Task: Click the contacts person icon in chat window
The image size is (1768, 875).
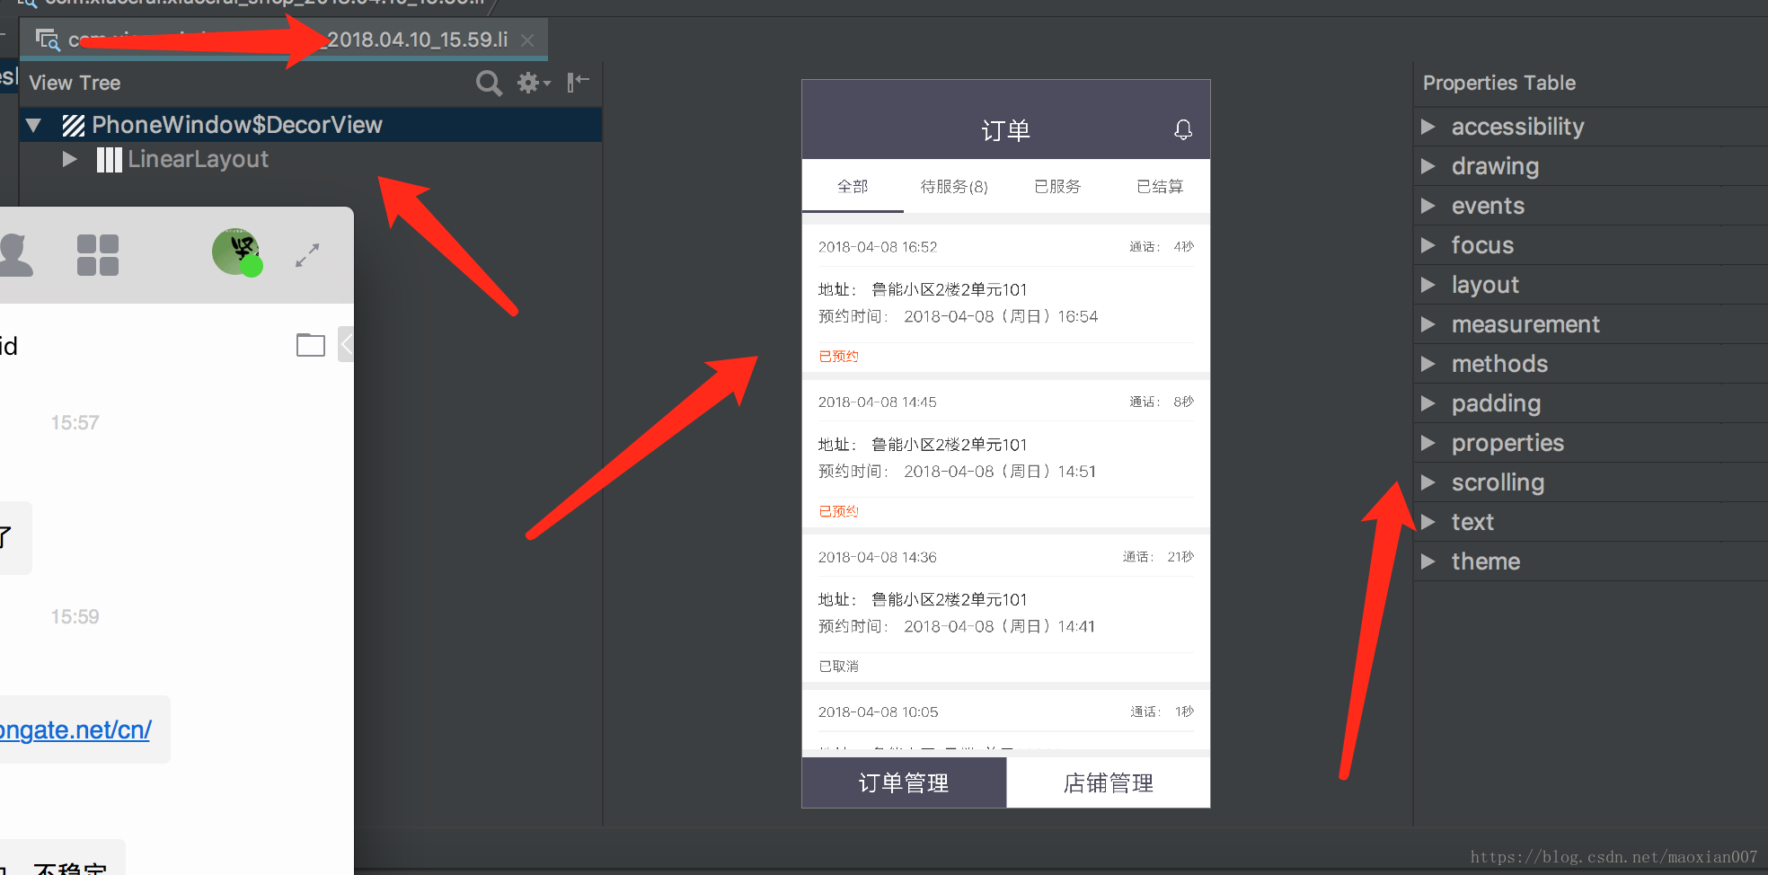Action: pyautogui.click(x=16, y=255)
